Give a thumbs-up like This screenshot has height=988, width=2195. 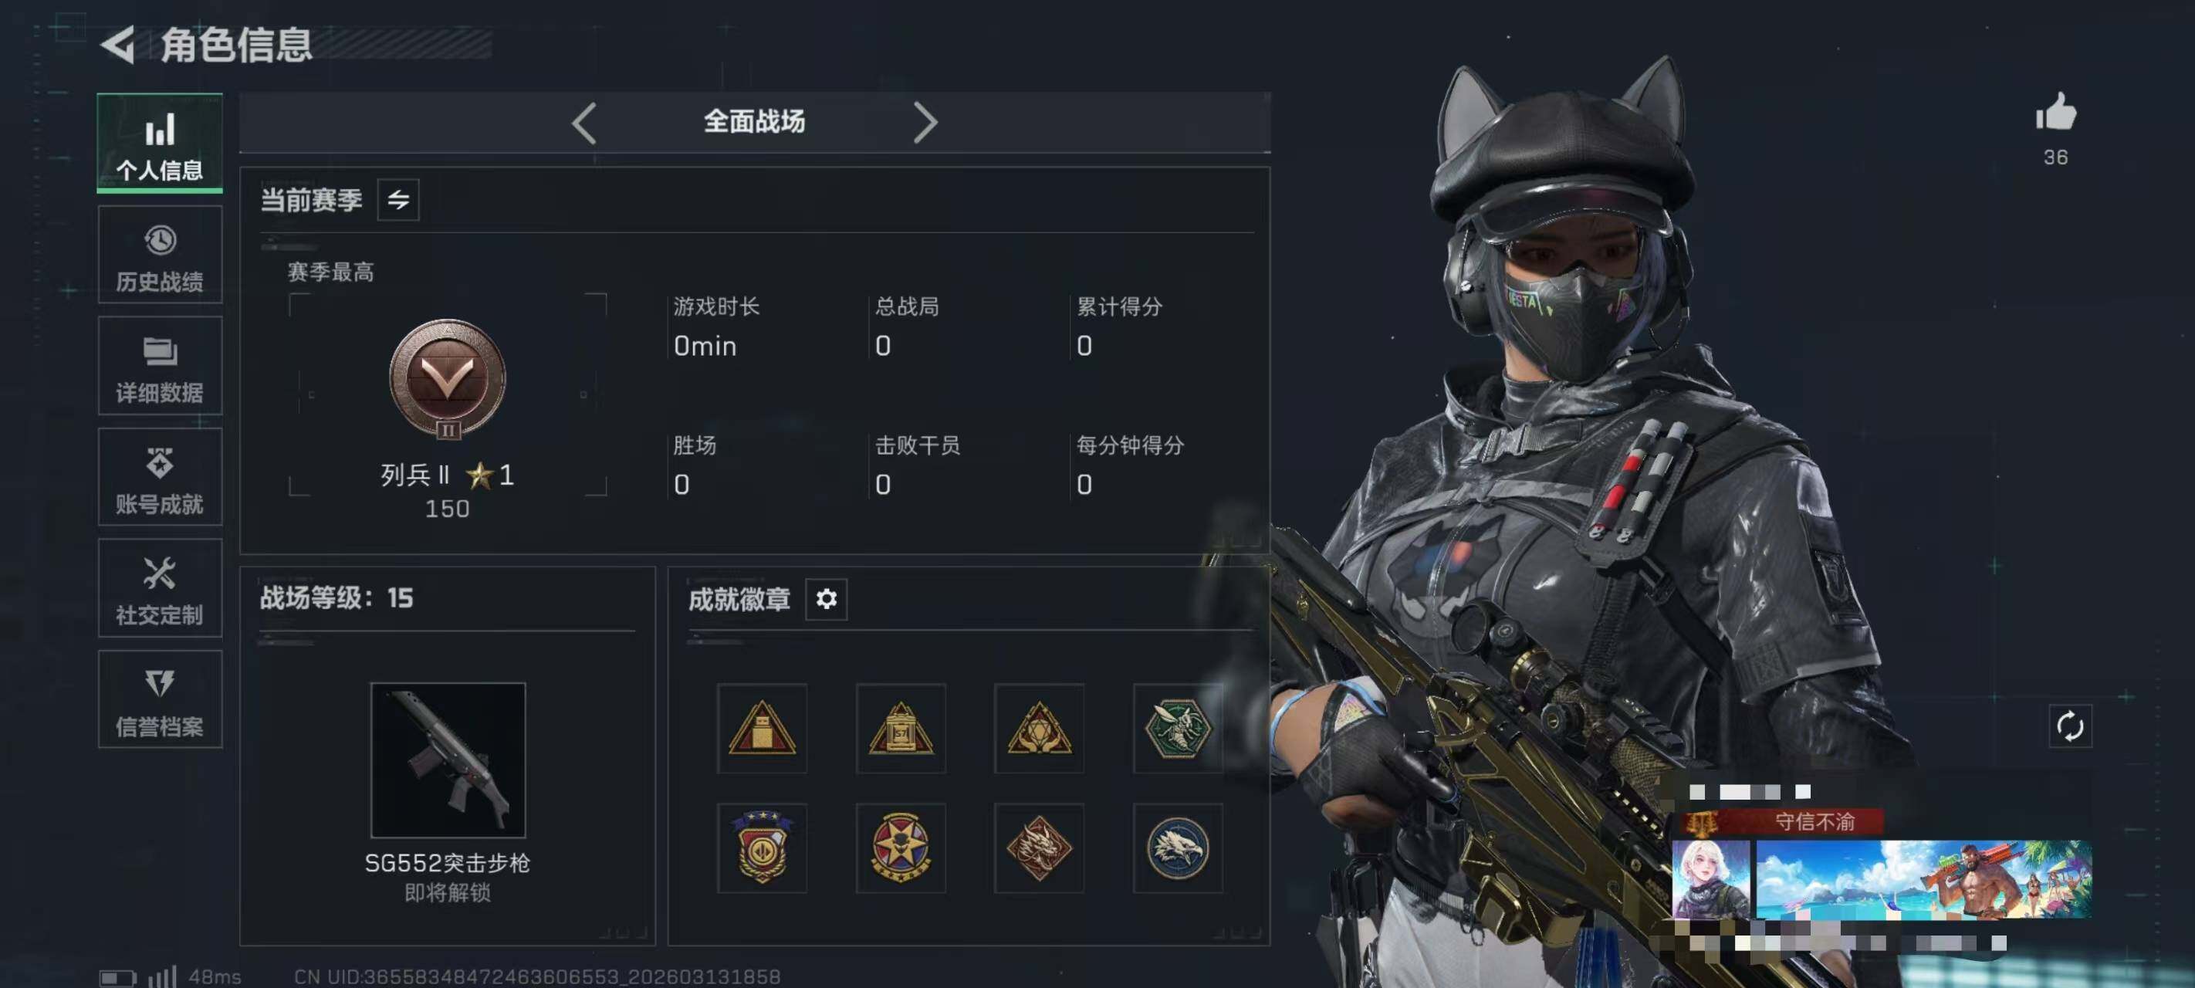coord(2055,113)
